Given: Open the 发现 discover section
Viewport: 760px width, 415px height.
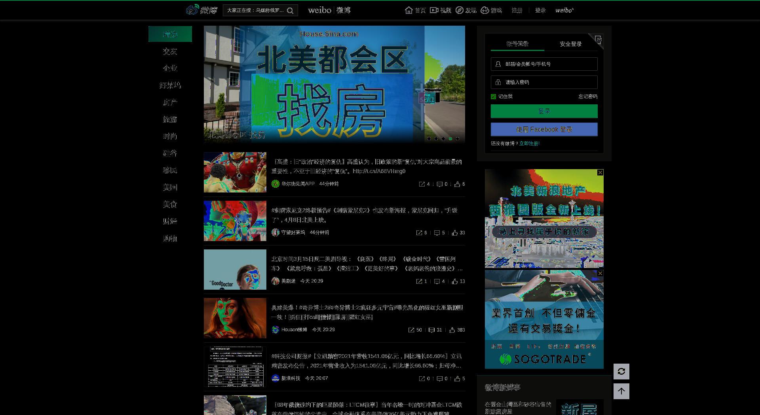Looking at the screenshot, I should click(466, 10).
